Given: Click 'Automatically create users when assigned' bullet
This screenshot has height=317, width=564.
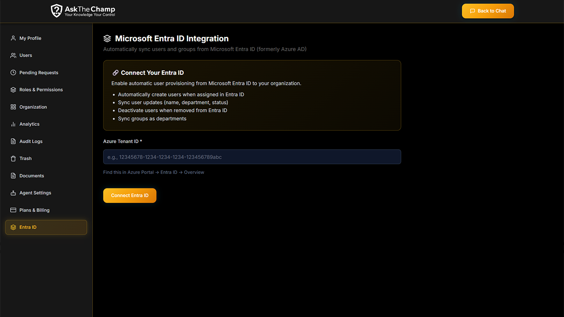Looking at the screenshot, I should click(x=181, y=94).
